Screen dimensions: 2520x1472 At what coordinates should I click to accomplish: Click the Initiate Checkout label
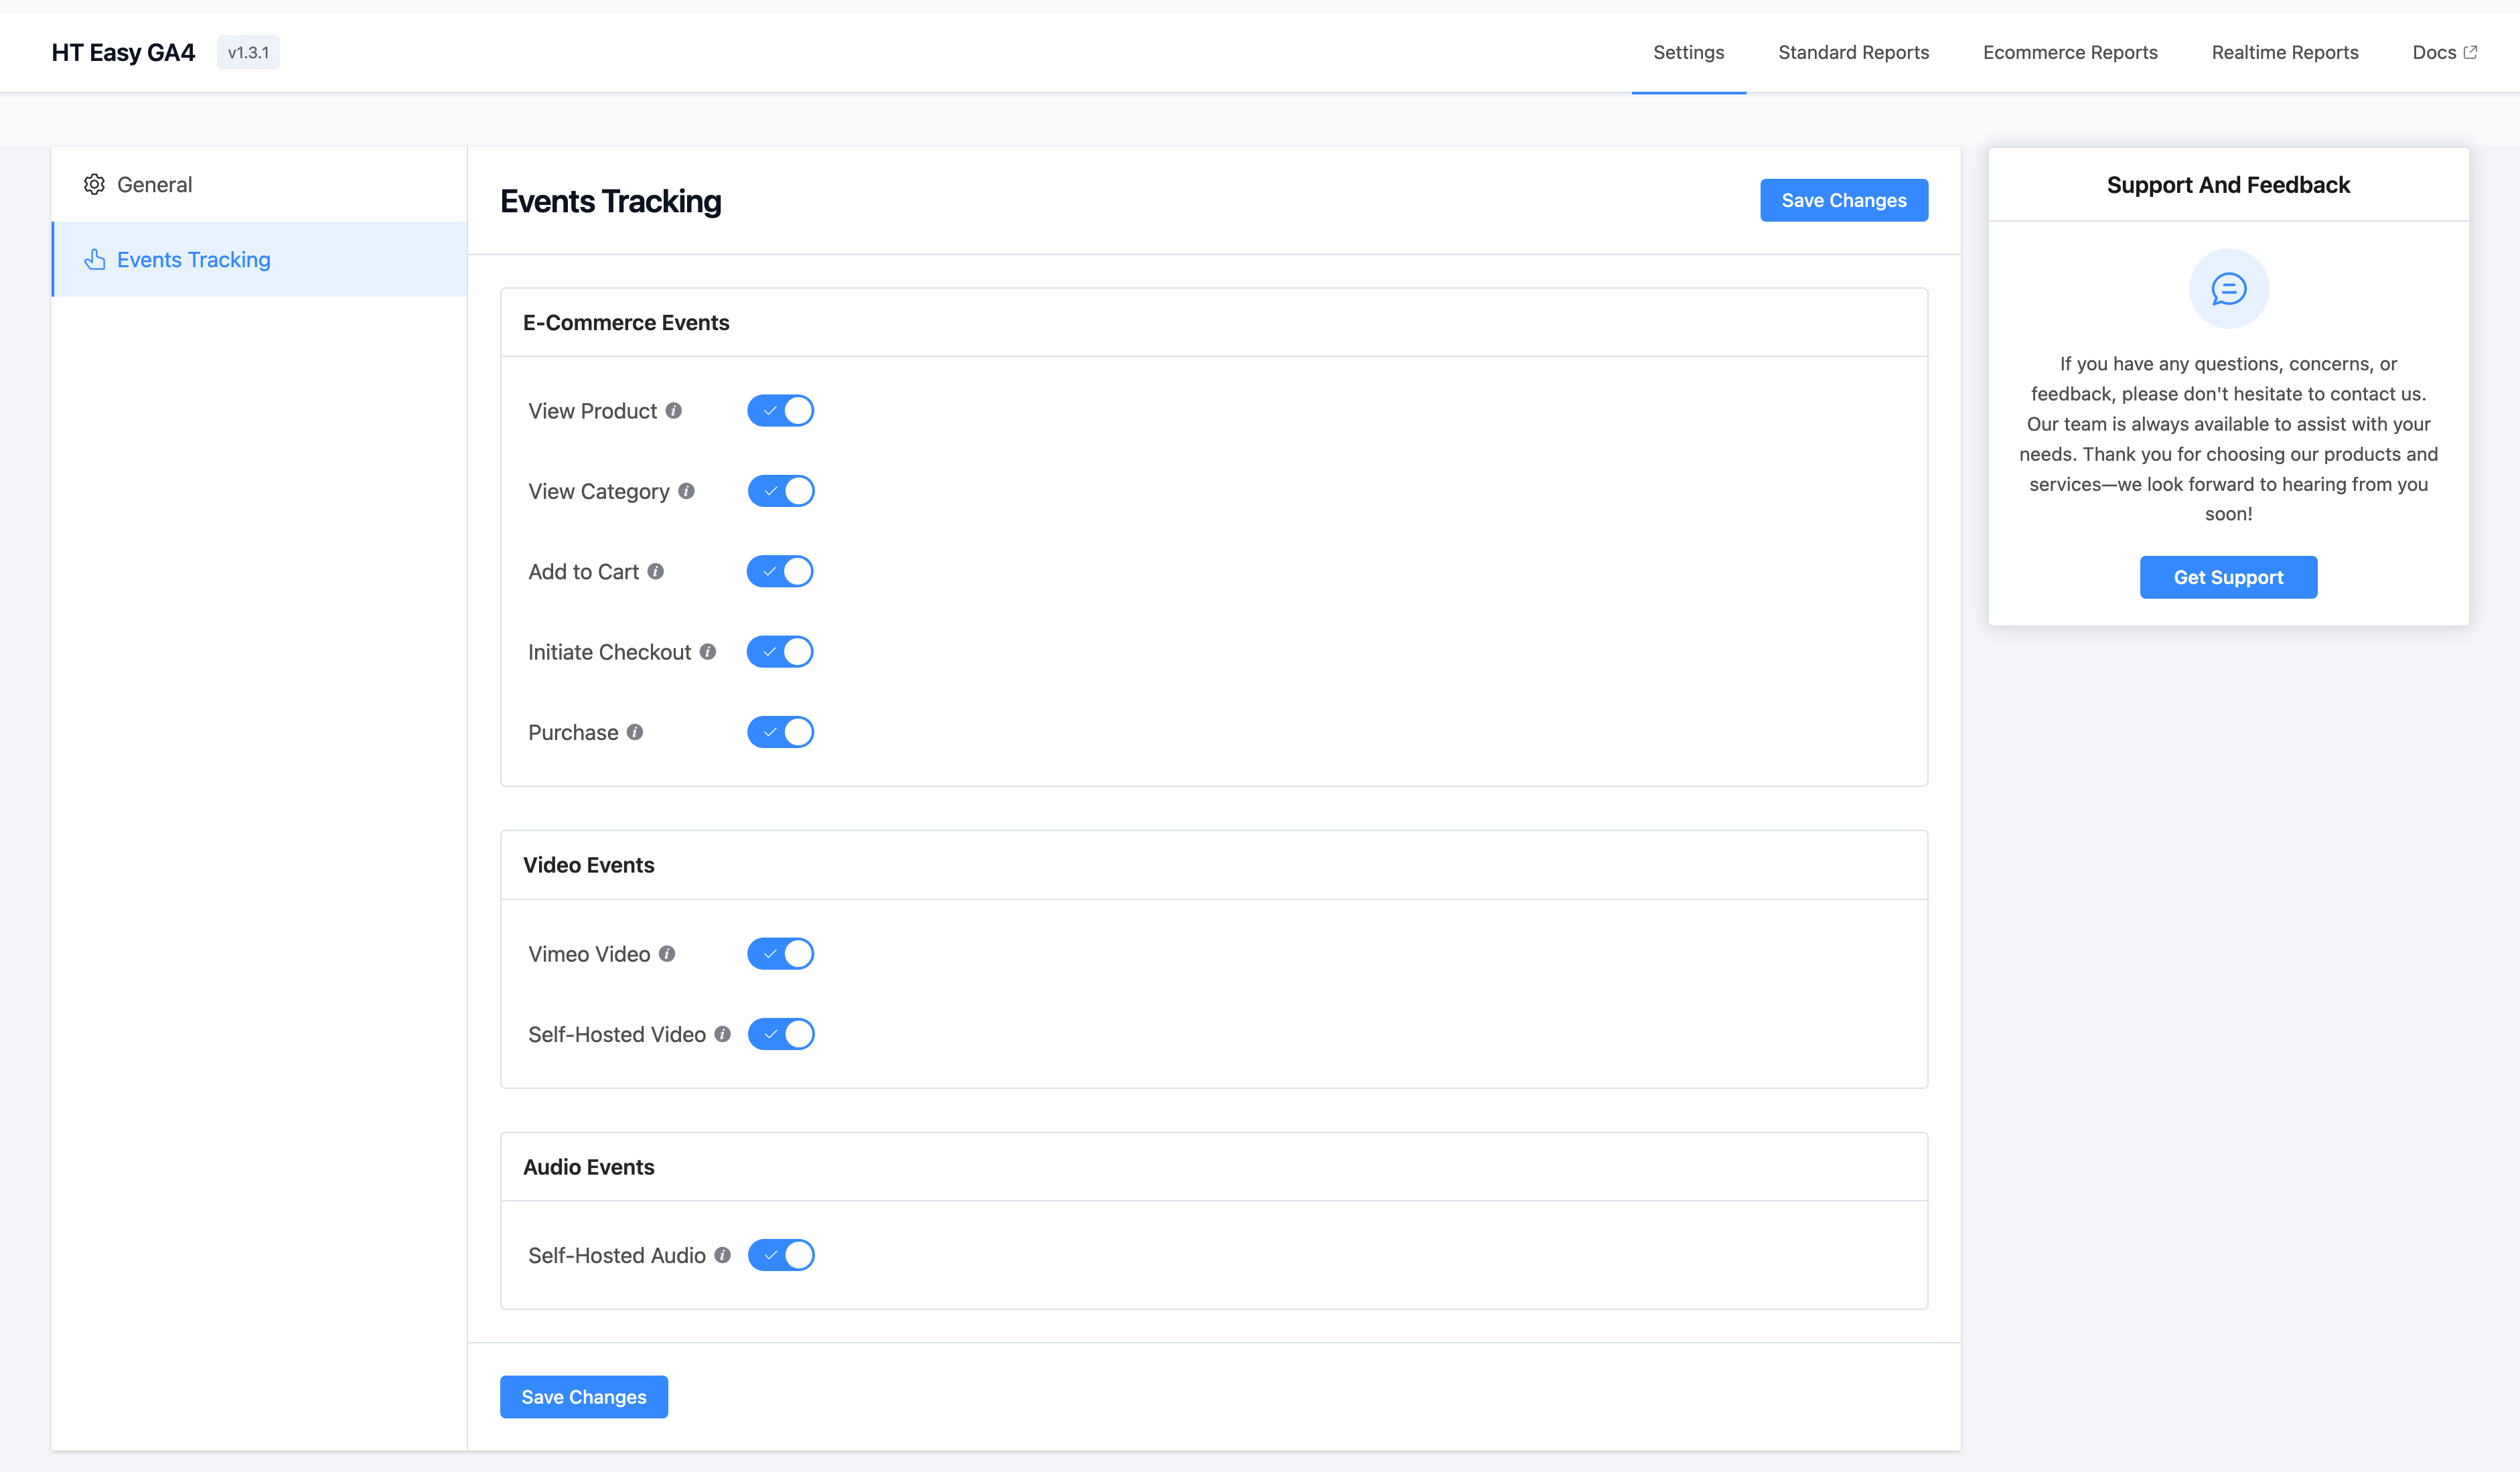[609, 652]
